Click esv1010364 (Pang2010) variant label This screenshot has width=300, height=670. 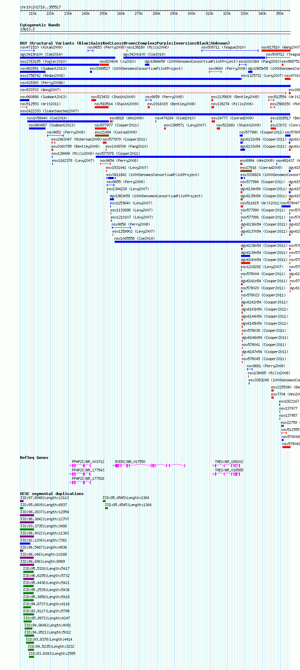point(260,61)
